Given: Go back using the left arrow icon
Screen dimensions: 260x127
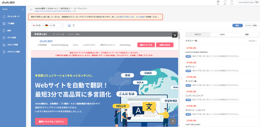Looking at the screenshot, I should point(31,10).
